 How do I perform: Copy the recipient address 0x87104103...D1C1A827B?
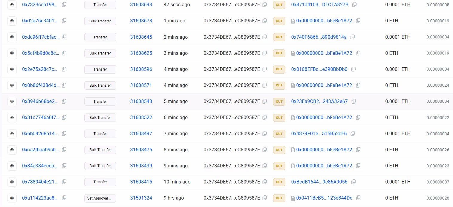[354, 5]
